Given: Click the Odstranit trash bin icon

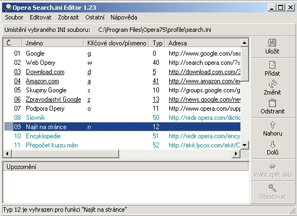Looking at the screenshot, I should [272, 103].
